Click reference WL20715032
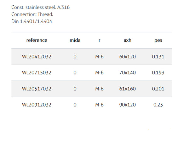The image size is (189, 147). 37,73
